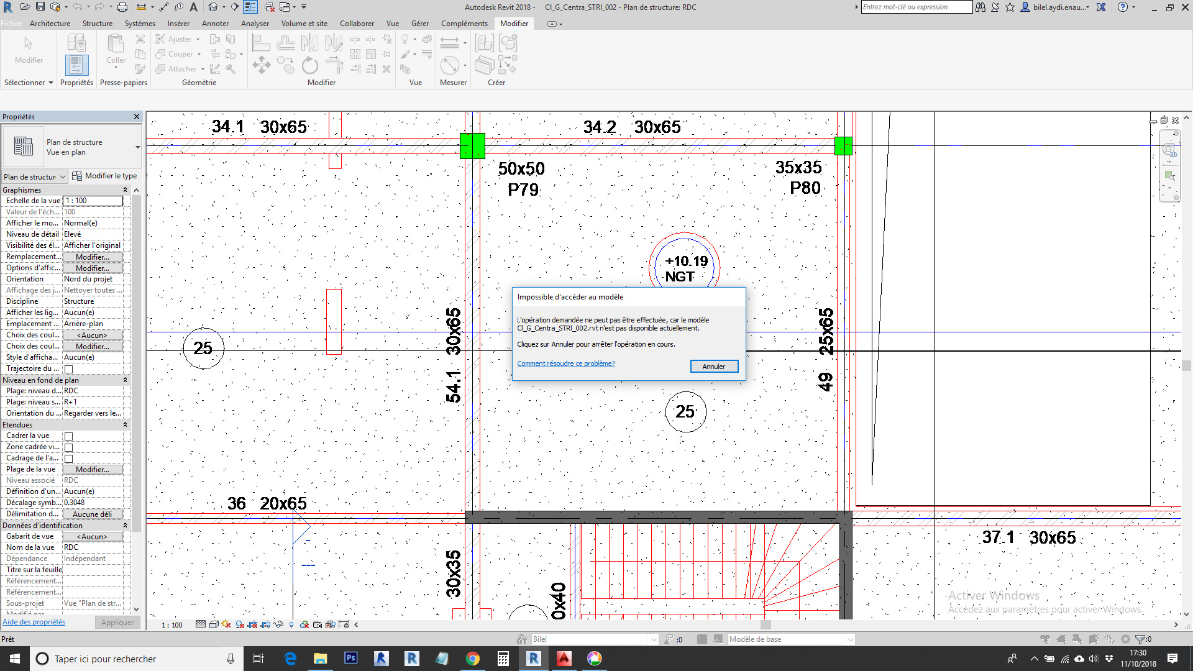Check the 'Trajectoire du soleil' checkbox
Image resolution: width=1193 pixels, height=671 pixels.
69,369
